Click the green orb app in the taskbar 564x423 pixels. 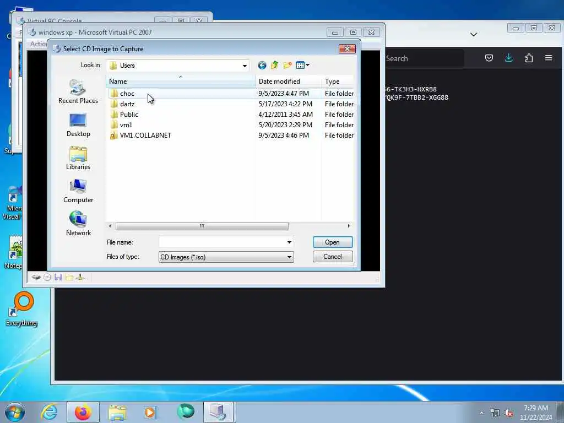point(186,412)
